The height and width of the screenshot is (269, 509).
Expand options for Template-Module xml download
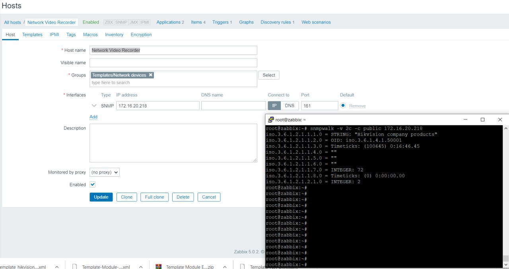pyautogui.click(x=141, y=267)
